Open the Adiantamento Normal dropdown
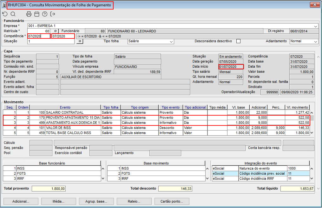 pyautogui.click(x=315, y=42)
